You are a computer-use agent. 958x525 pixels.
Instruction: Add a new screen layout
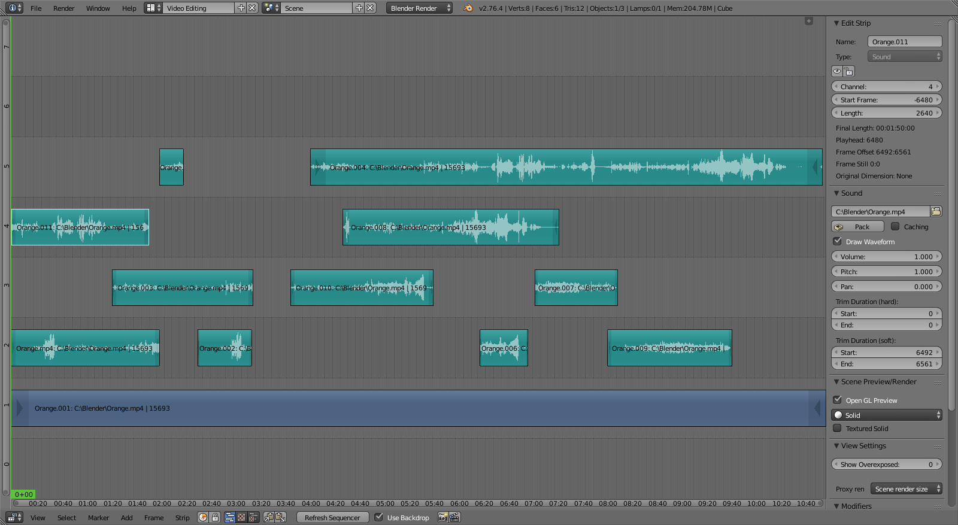coord(241,8)
